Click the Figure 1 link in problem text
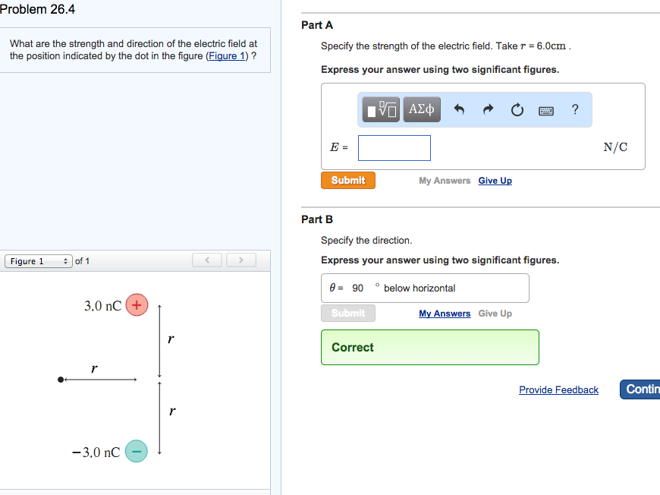This screenshot has height=495, width=660. coord(228,56)
